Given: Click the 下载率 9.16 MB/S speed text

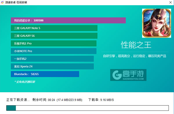Looking at the screenshot, I should coord(101,100).
